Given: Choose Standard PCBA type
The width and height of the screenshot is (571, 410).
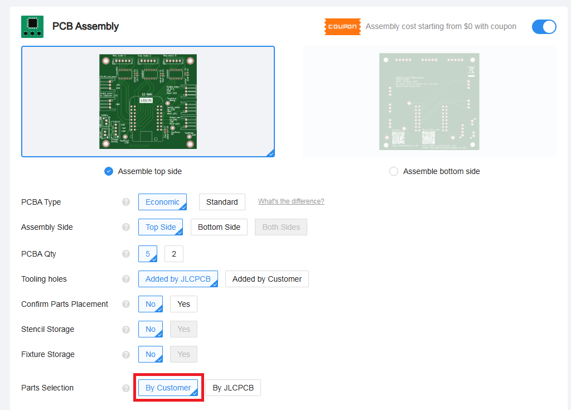Looking at the screenshot, I should click(222, 202).
